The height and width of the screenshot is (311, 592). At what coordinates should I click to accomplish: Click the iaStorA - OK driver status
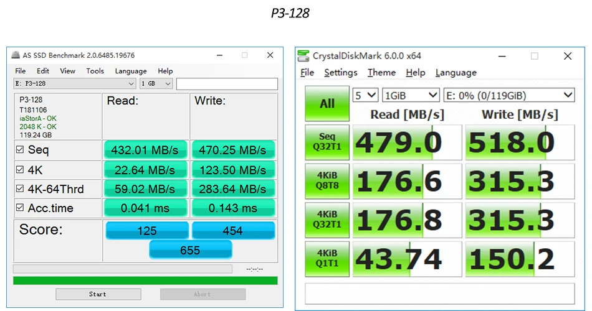38,118
